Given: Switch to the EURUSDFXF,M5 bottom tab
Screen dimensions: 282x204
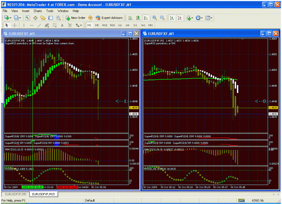Looking at the screenshot, I should coord(16,194).
